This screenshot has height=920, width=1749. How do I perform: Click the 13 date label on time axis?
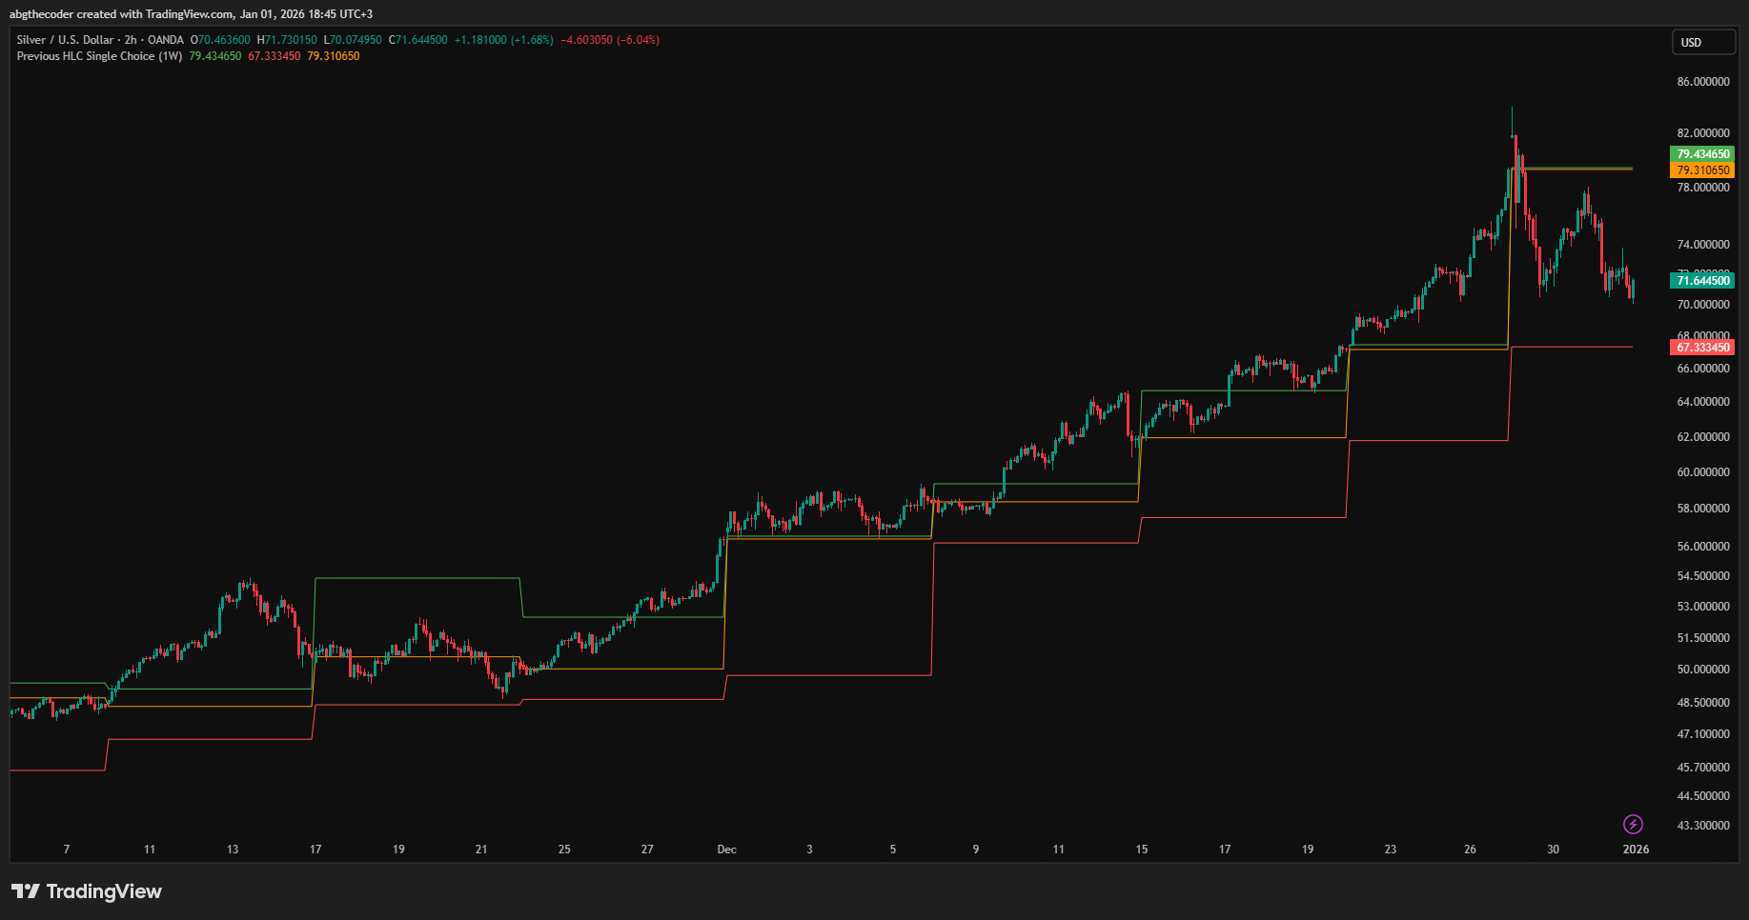[233, 850]
